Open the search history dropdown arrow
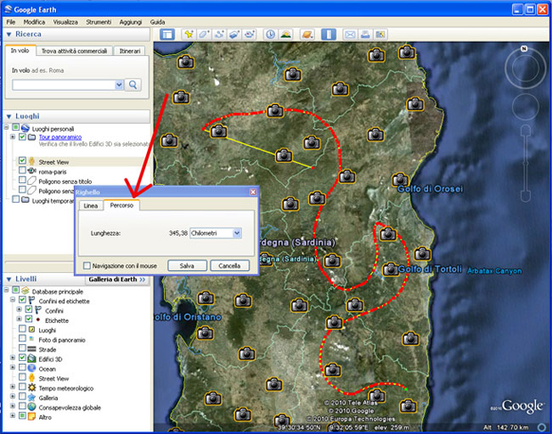 pyautogui.click(x=118, y=84)
